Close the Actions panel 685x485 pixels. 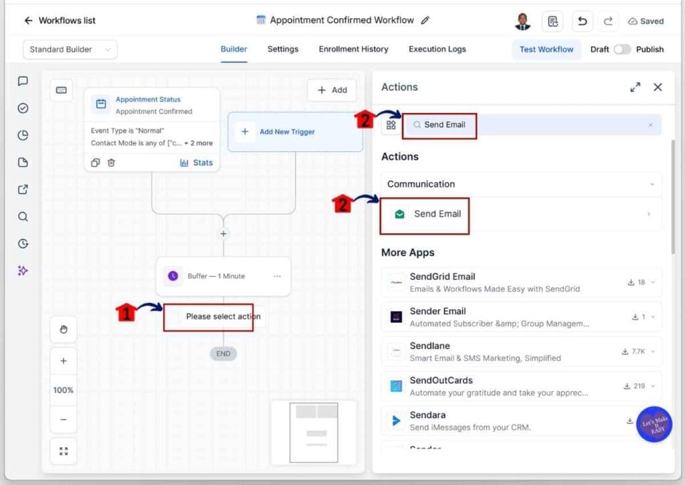pos(658,88)
